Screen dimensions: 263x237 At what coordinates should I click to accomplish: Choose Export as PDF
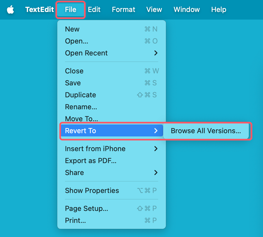(x=90, y=161)
